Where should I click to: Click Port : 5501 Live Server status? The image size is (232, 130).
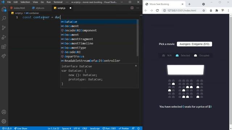point(109,129)
